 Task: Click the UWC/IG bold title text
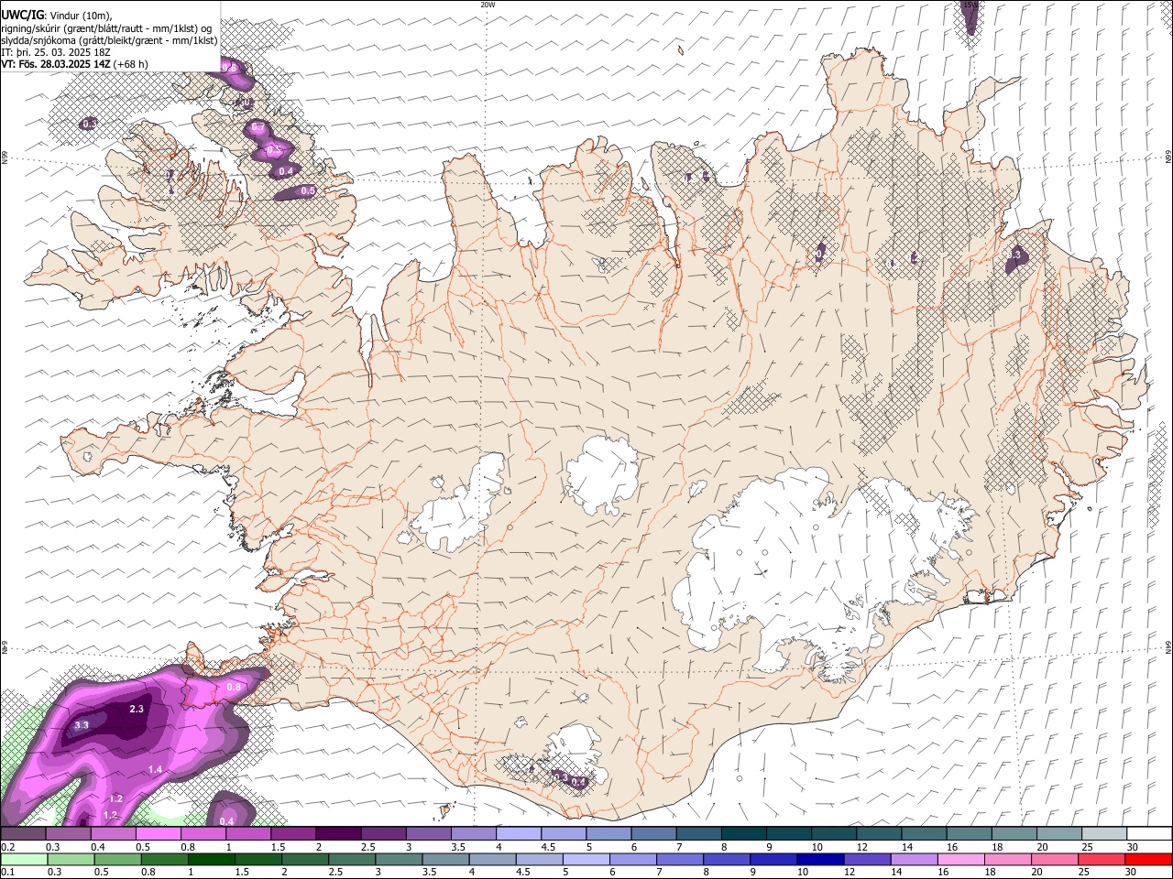[x=22, y=16]
